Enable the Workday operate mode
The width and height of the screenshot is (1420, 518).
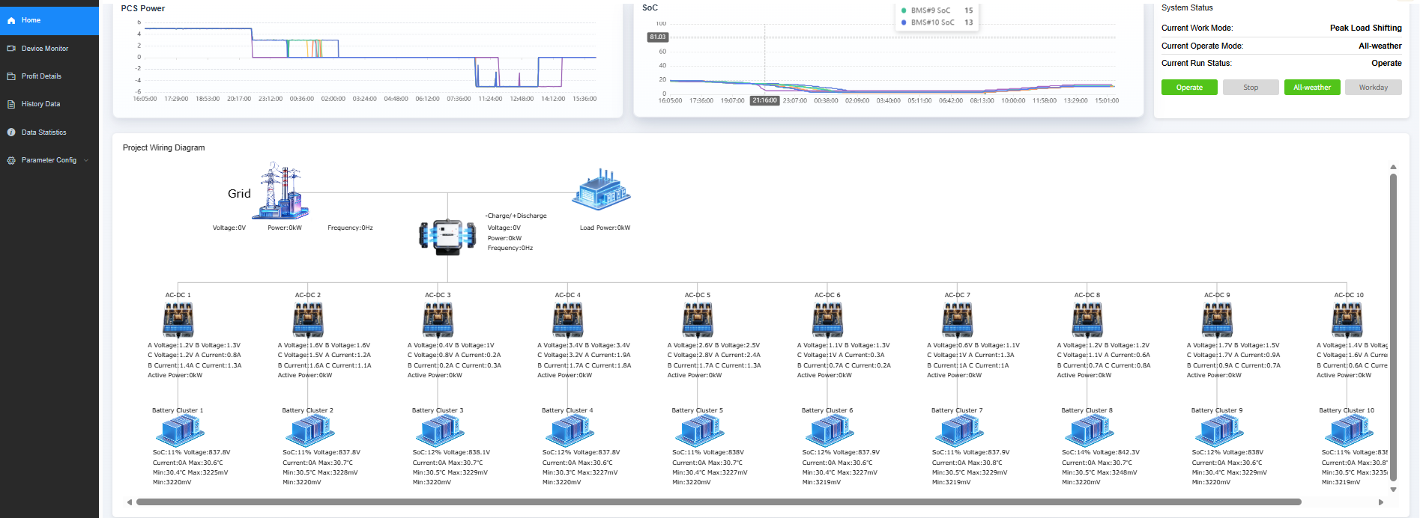[x=1373, y=88]
